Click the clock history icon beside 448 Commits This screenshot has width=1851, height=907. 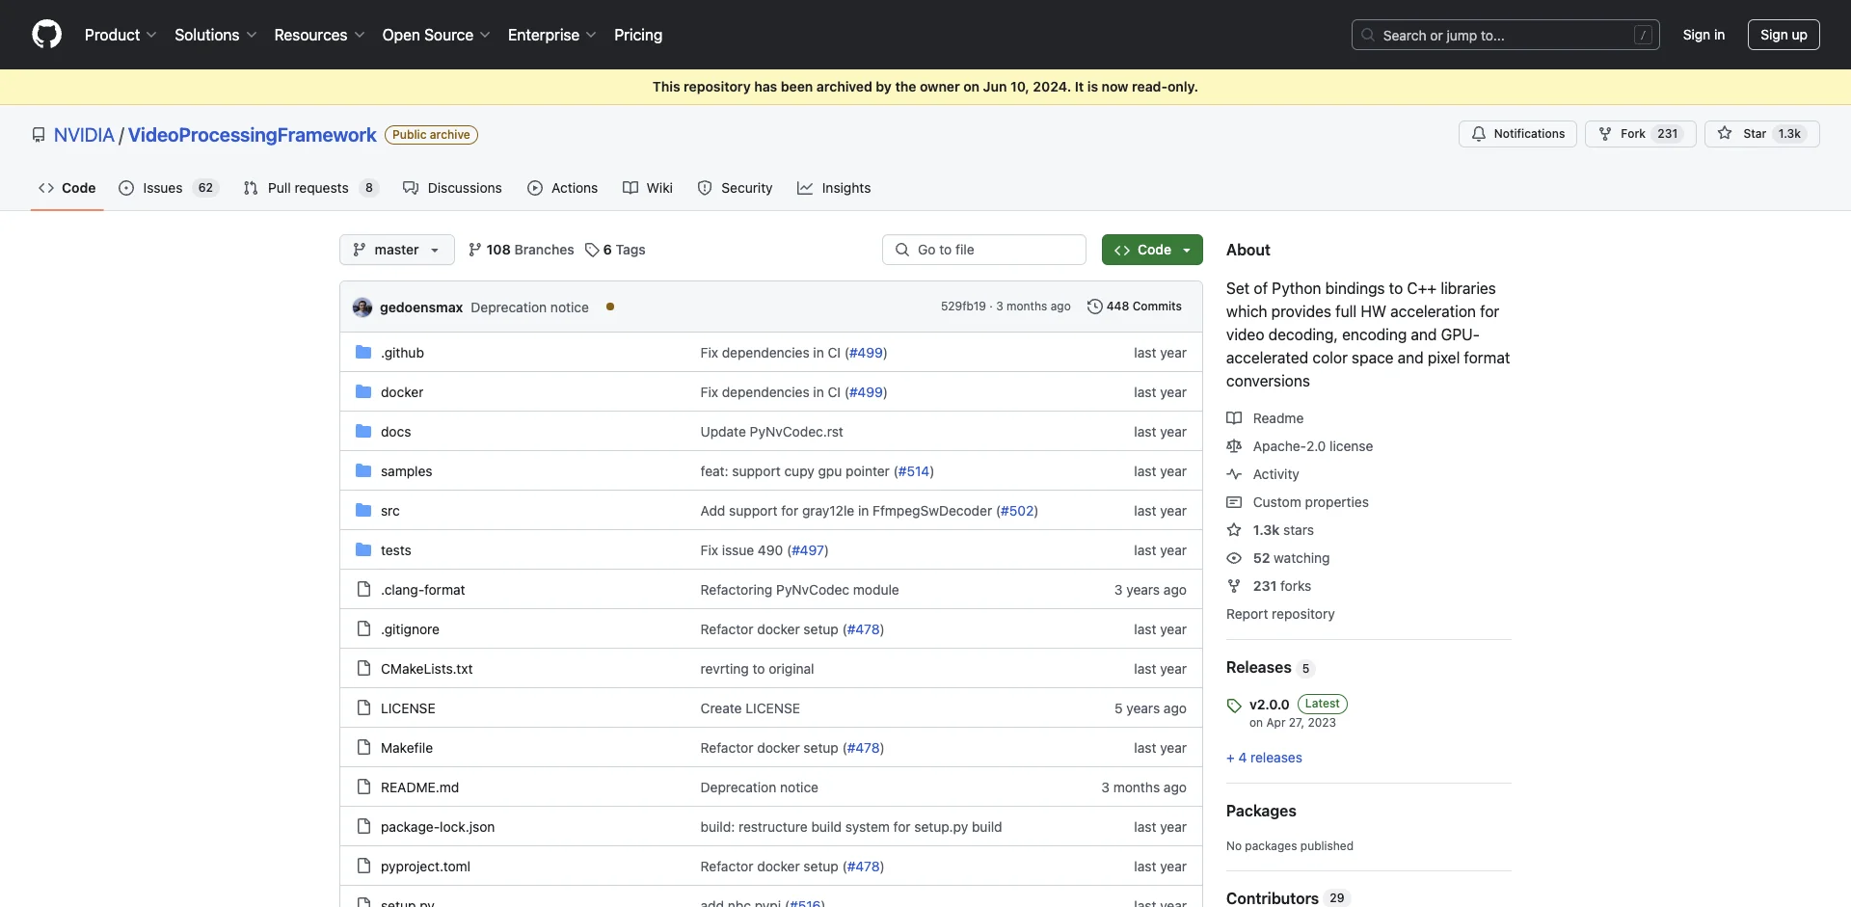[x=1094, y=307]
